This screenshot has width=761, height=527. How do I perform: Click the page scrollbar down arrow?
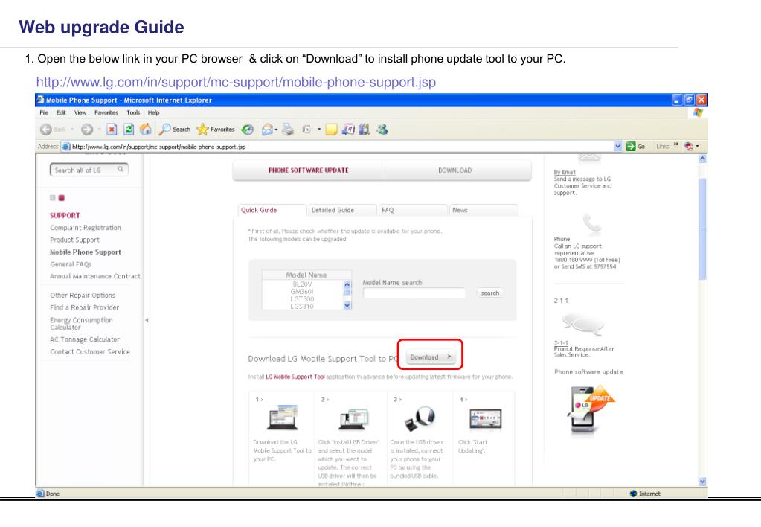coord(703,482)
